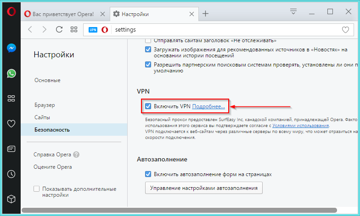Open 'Основные' settings section
This screenshot has width=360, height=216.
pos(47,80)
